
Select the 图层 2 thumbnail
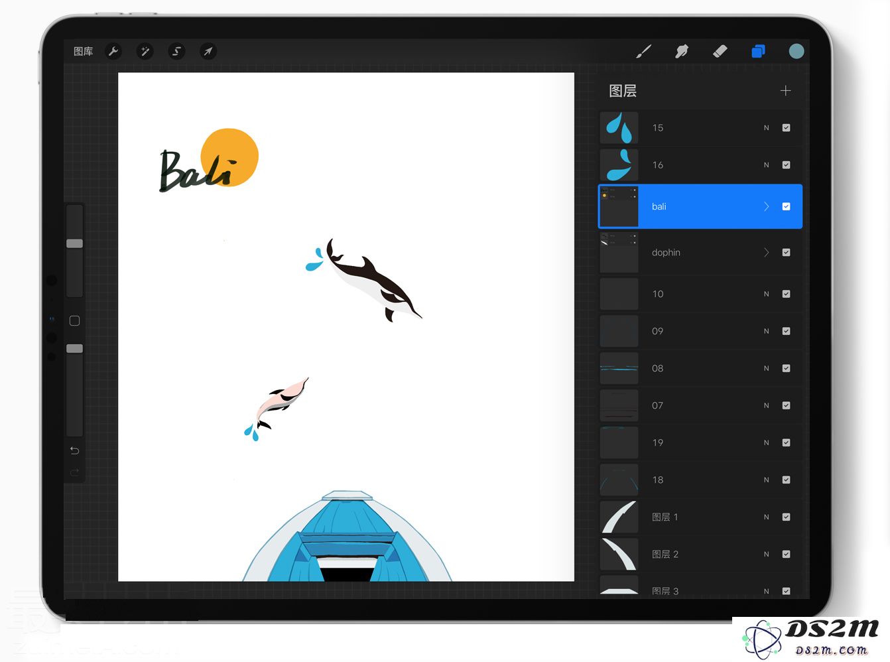click(619, 554)
